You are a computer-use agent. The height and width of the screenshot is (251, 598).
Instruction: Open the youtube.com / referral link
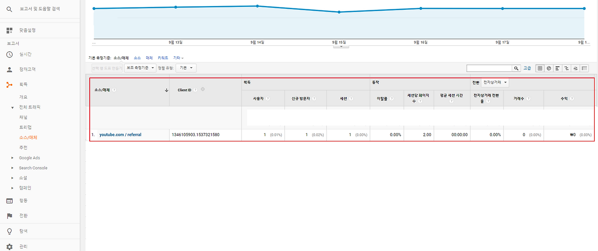pos(120,135)
